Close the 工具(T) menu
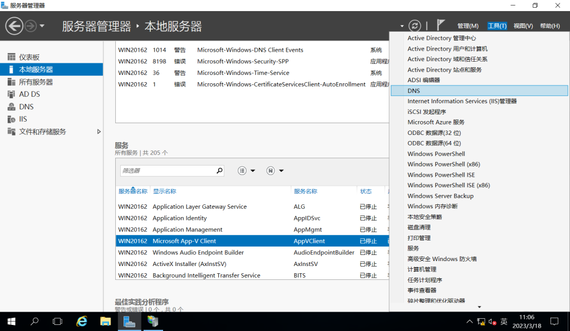The image size is (570, 331). [x=497, y=26]
